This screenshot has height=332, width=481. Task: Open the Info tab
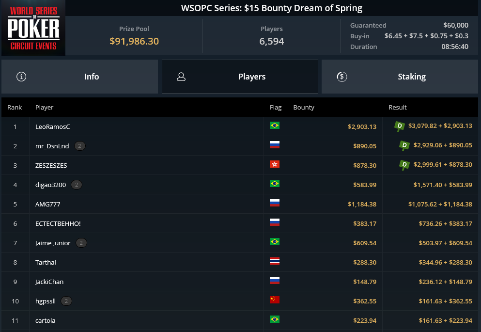(80, 77)
